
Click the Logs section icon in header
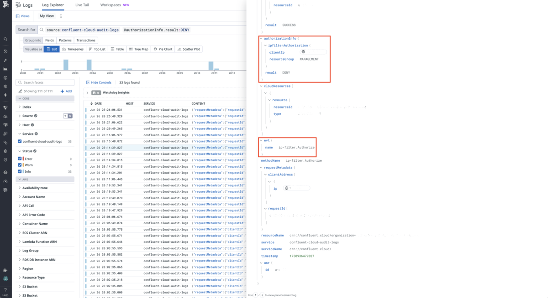coord(18,5)
